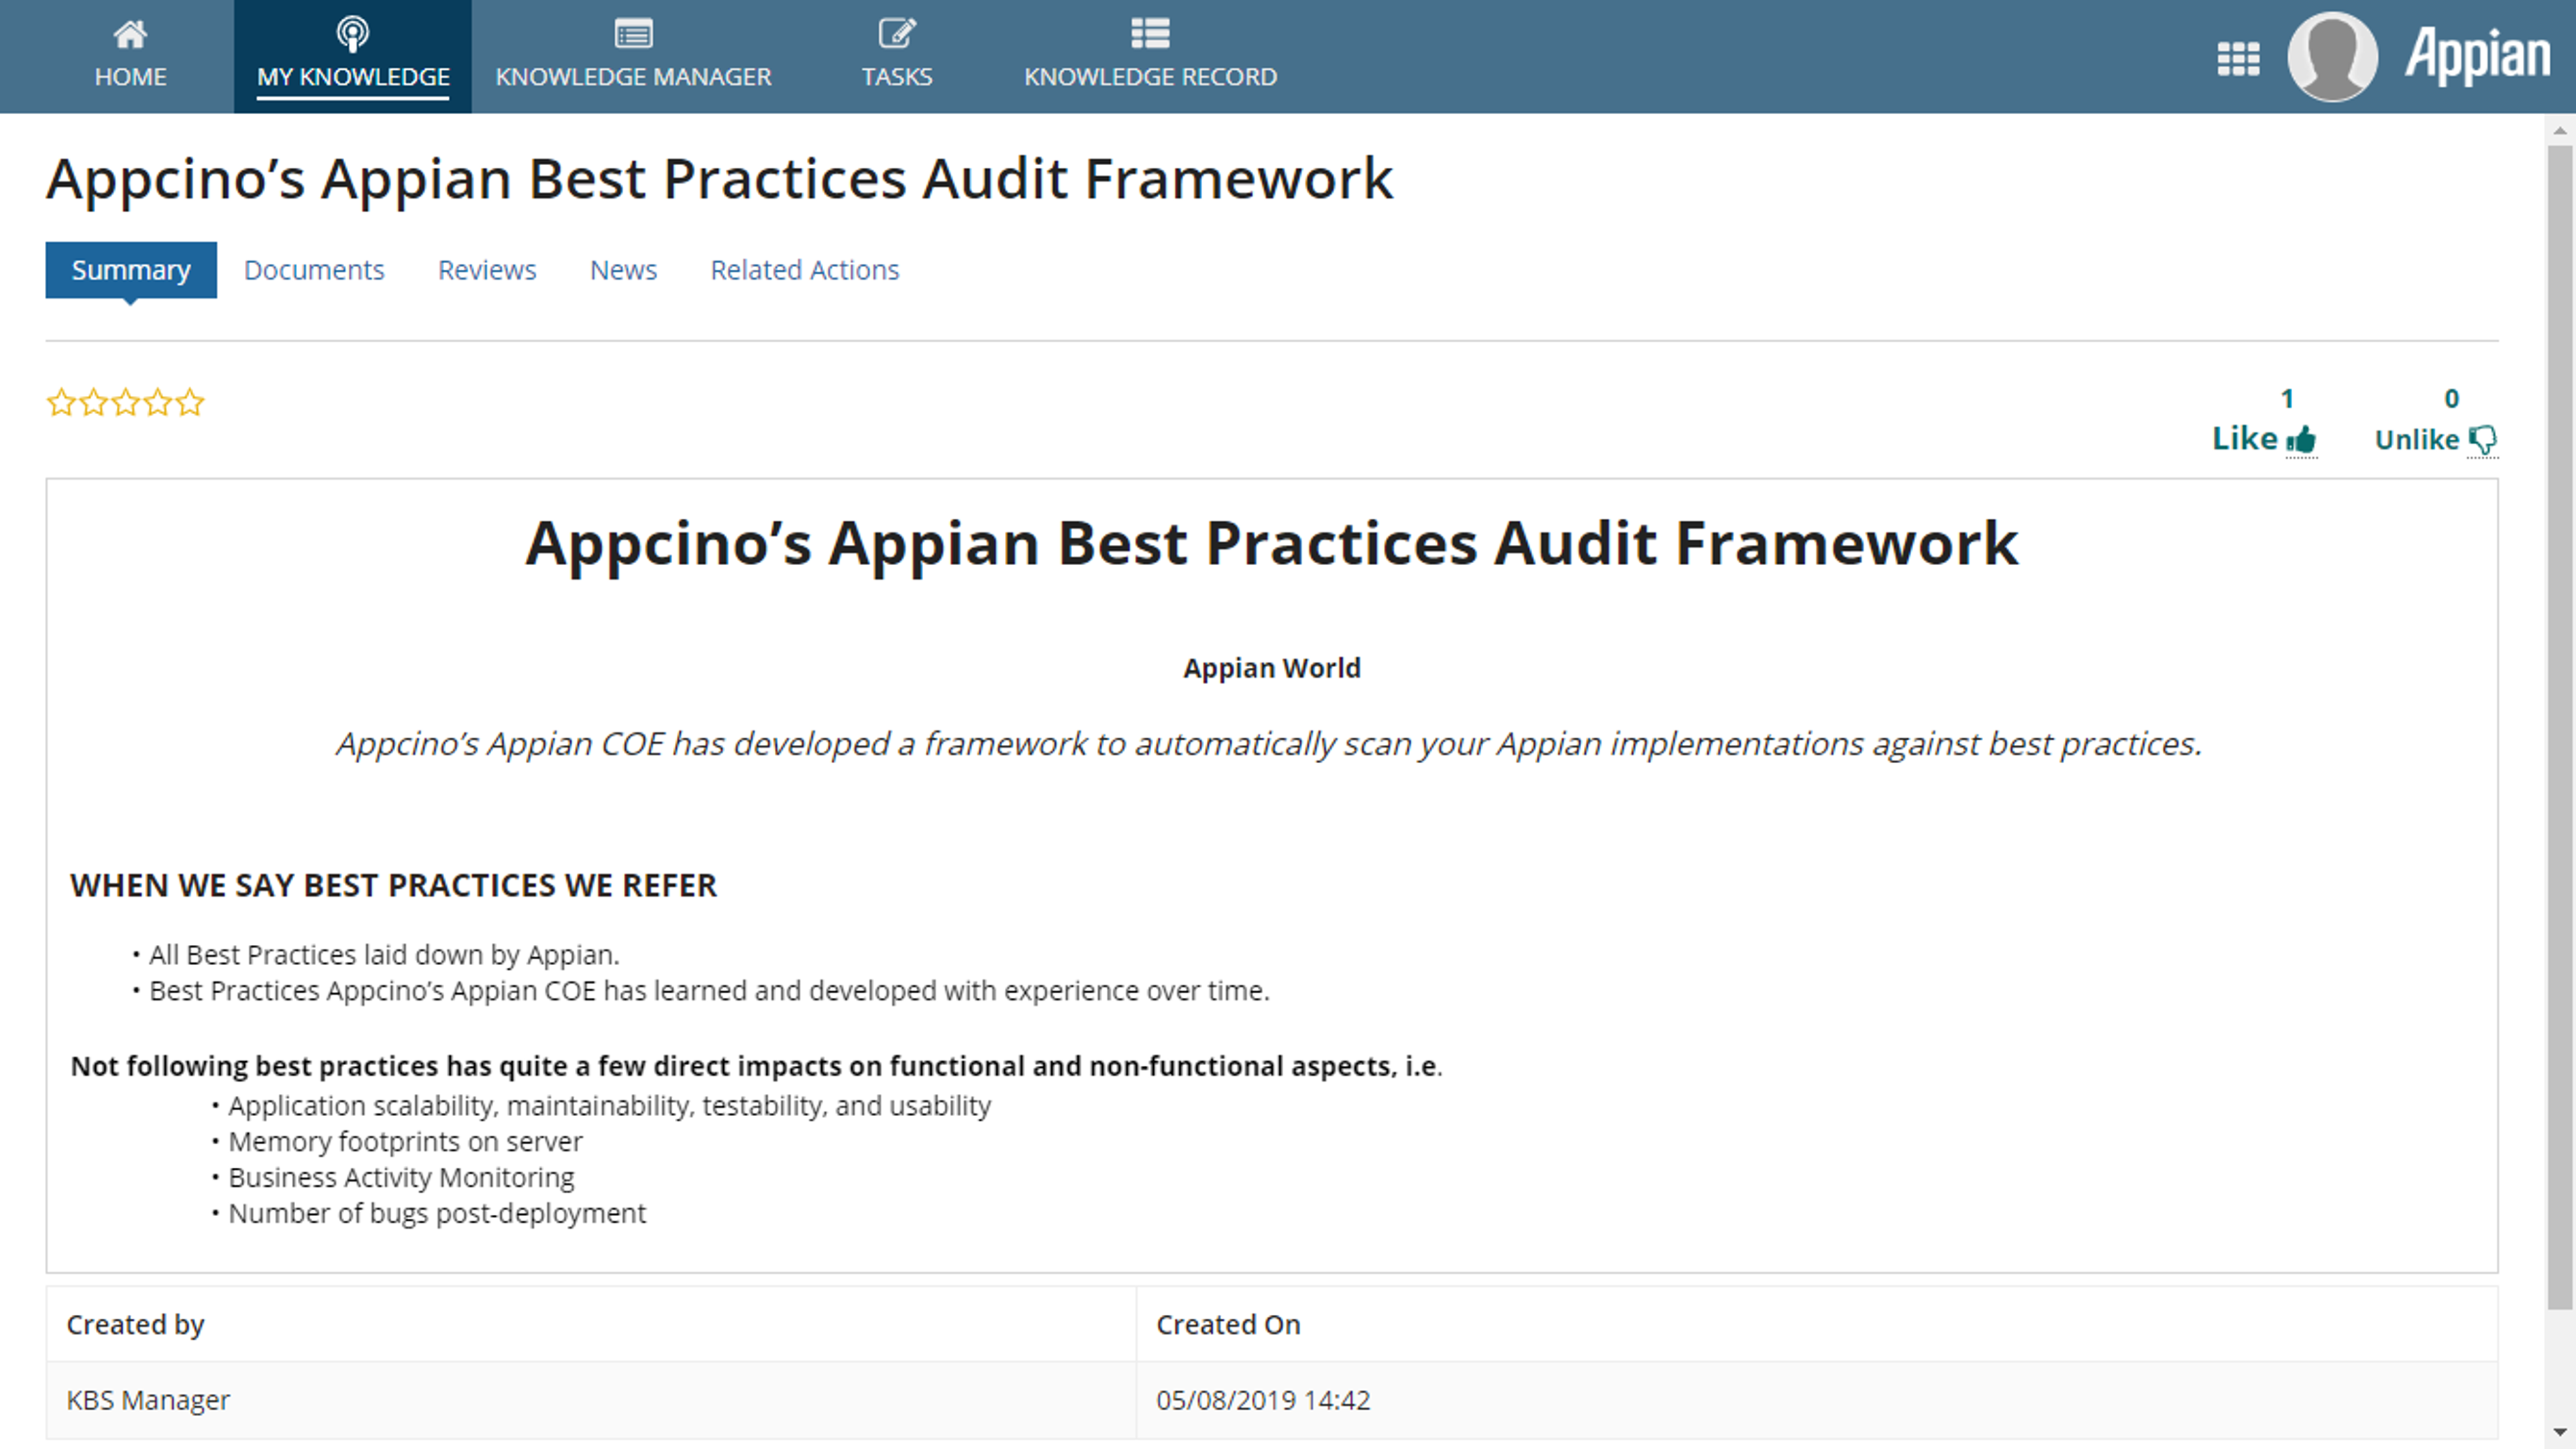Switch to the News tab
The image size is (2576, 1449).
pyautogui.click(x=623, y=270)
